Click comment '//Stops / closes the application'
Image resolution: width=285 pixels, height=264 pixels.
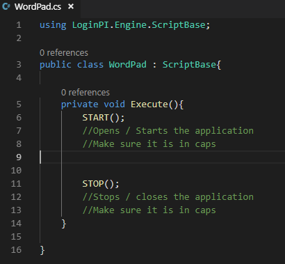(x=168, y=197)
